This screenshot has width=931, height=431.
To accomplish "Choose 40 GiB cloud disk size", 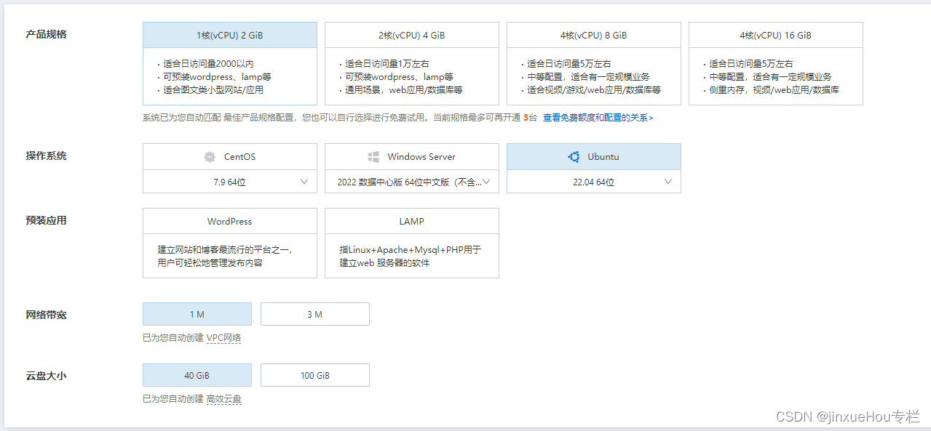I will (197, 375).
